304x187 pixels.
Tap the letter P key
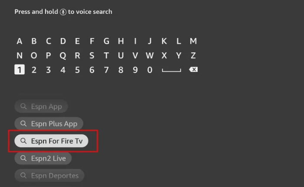pyautogui.click(x=49, y=56)
